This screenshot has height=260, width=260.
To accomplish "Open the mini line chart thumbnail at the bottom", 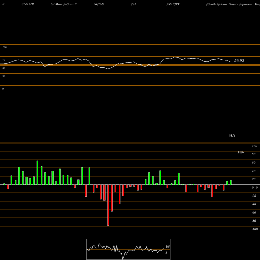I will (x=128, y=249).
